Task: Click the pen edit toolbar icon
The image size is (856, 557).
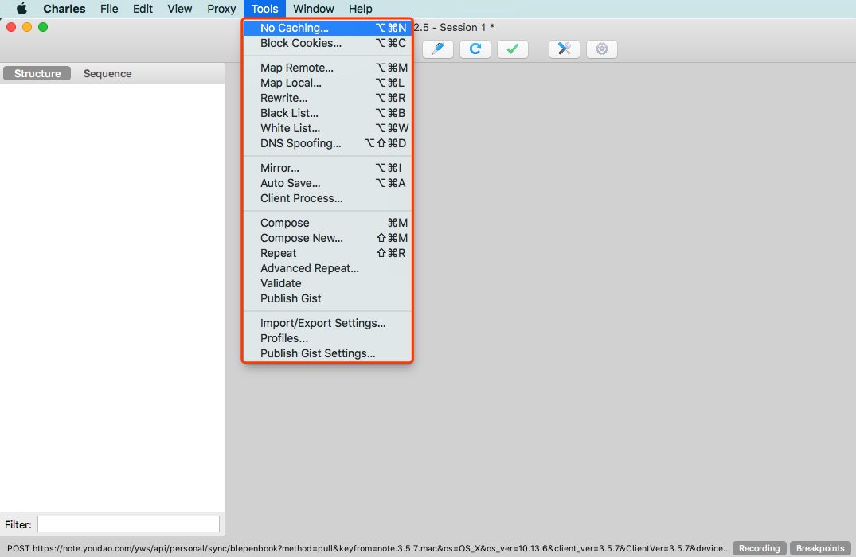Action: click(438, 49)
